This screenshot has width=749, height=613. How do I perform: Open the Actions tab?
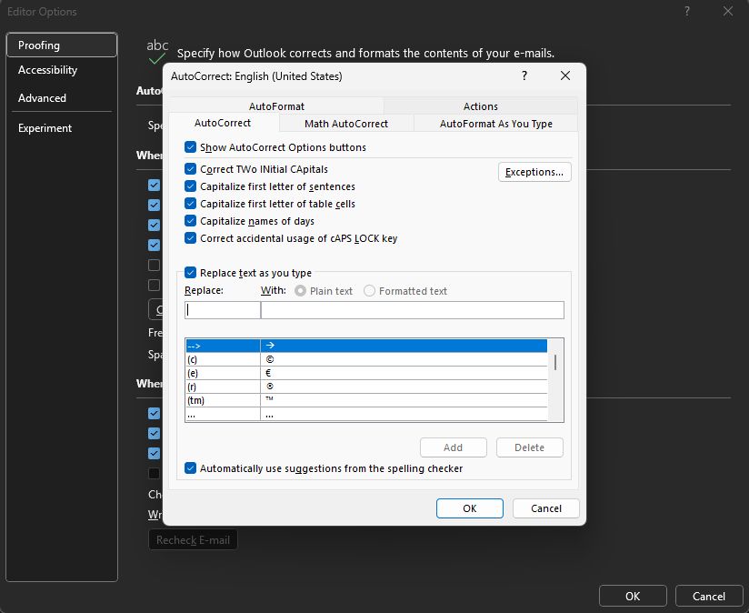click(481, 106)
